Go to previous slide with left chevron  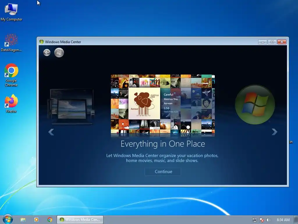coord(51,132)
